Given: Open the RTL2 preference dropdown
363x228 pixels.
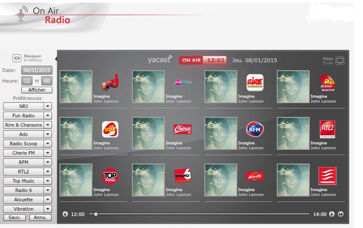Looking at the screenshot, I should [x=48, y=172].
